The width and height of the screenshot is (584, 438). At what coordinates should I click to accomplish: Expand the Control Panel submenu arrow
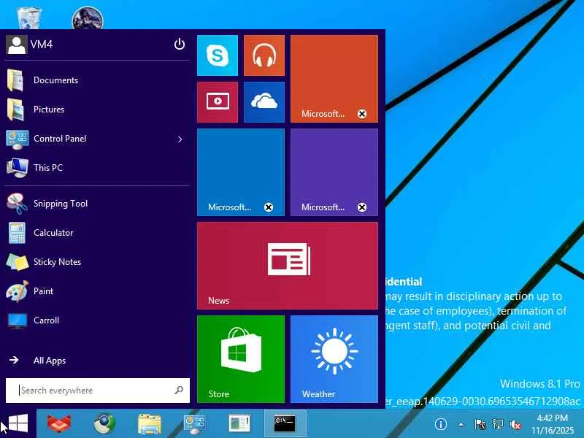point(180,139)
